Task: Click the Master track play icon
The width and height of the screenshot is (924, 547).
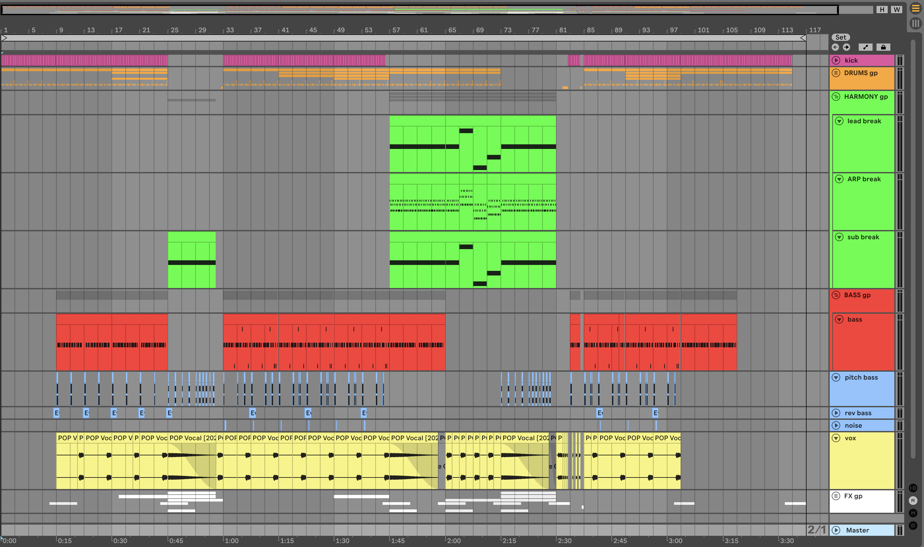Action: (836, 530)
